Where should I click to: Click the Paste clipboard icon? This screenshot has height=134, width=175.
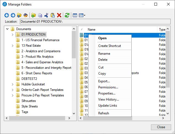point(52,15)
